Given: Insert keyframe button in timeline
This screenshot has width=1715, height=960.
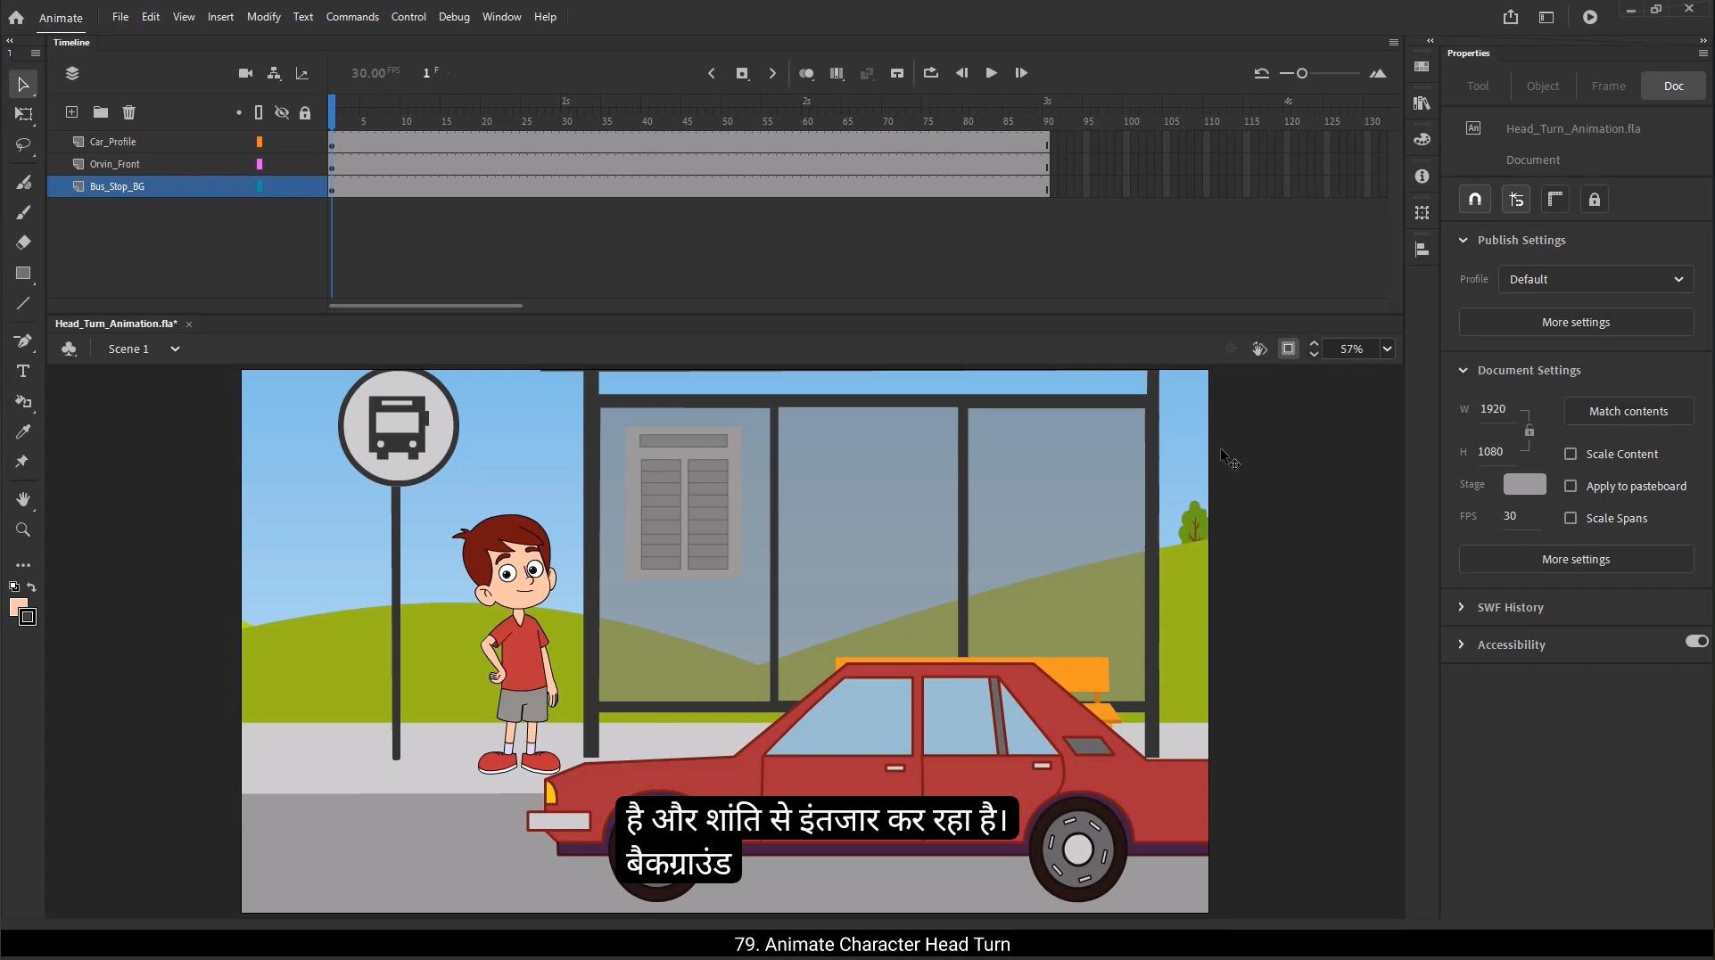Looking at the screenshot, I should pyautogui.click(x=742, y=73).
